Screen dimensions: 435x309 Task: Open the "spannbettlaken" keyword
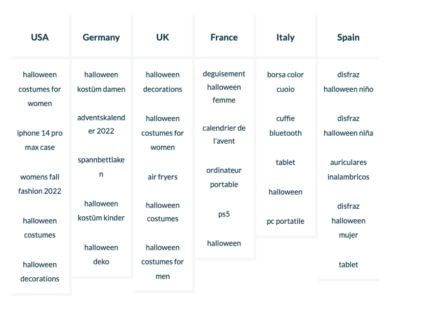(101, 167)
